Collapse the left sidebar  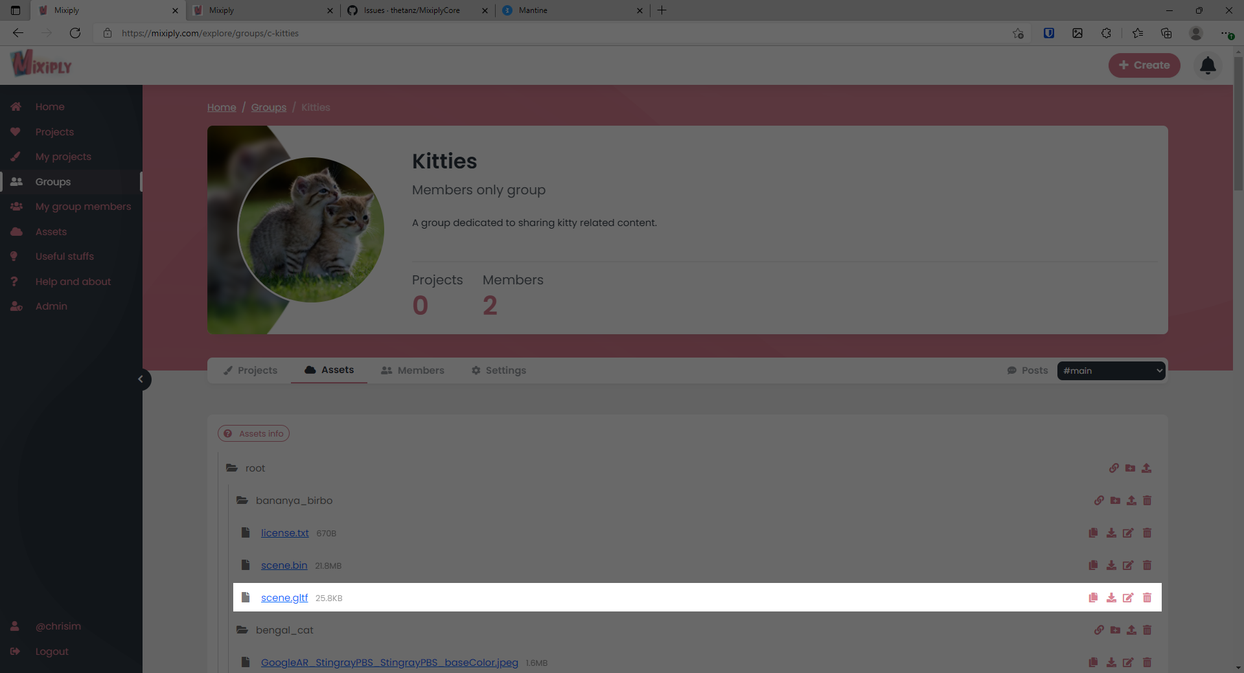tap(141, 380)
